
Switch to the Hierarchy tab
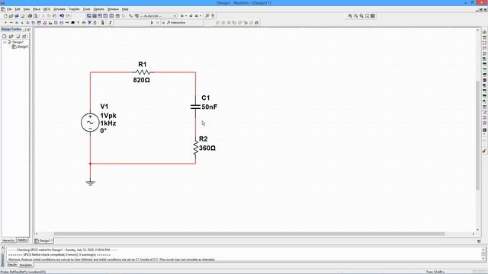coord(8,241)
